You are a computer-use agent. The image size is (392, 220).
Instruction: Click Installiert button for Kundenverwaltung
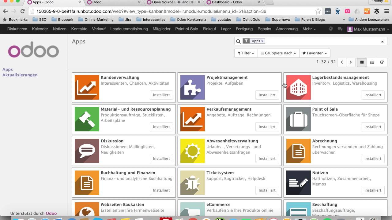click(x=161, y=95)
